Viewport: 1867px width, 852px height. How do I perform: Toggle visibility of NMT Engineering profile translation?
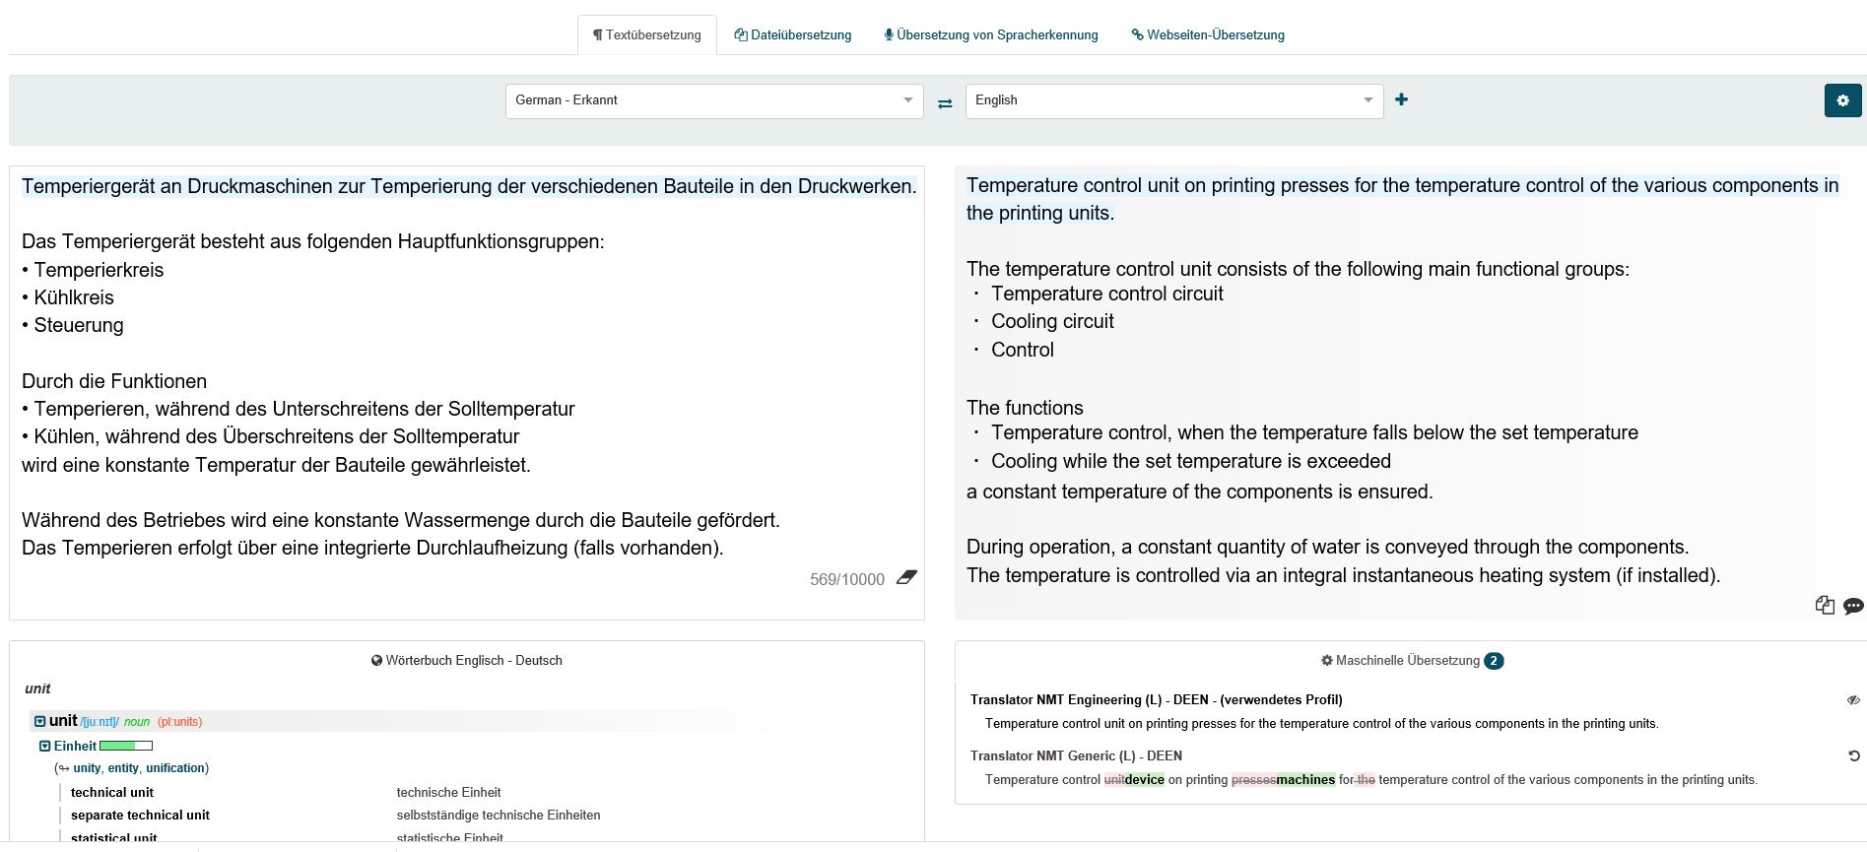(x=1853, y=700)
